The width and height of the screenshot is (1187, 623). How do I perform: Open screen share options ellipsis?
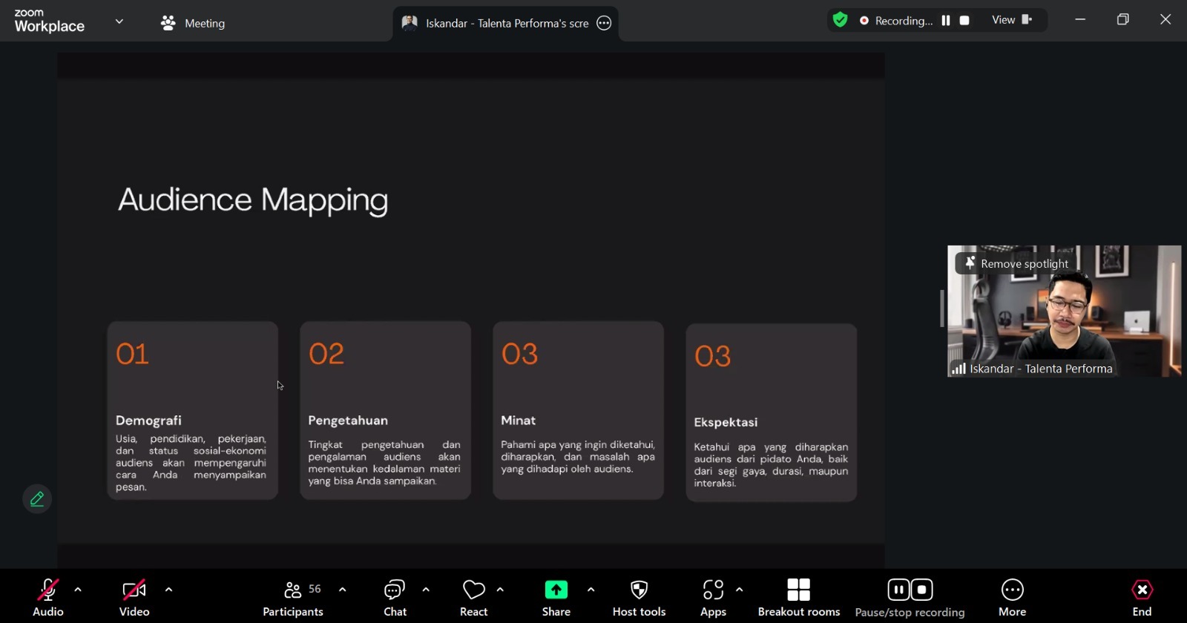tap(604, 23)
